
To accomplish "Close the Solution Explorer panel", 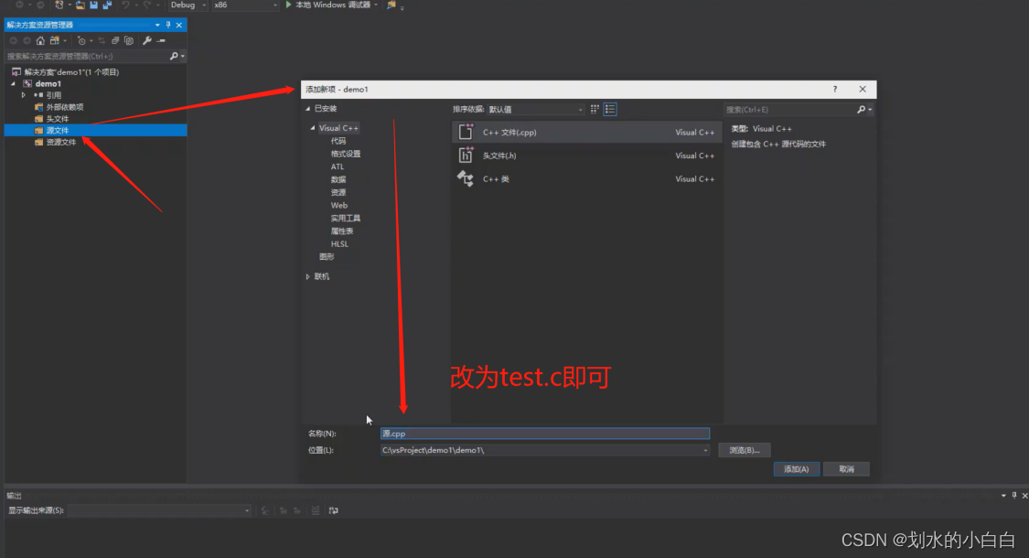I will 179,25.
